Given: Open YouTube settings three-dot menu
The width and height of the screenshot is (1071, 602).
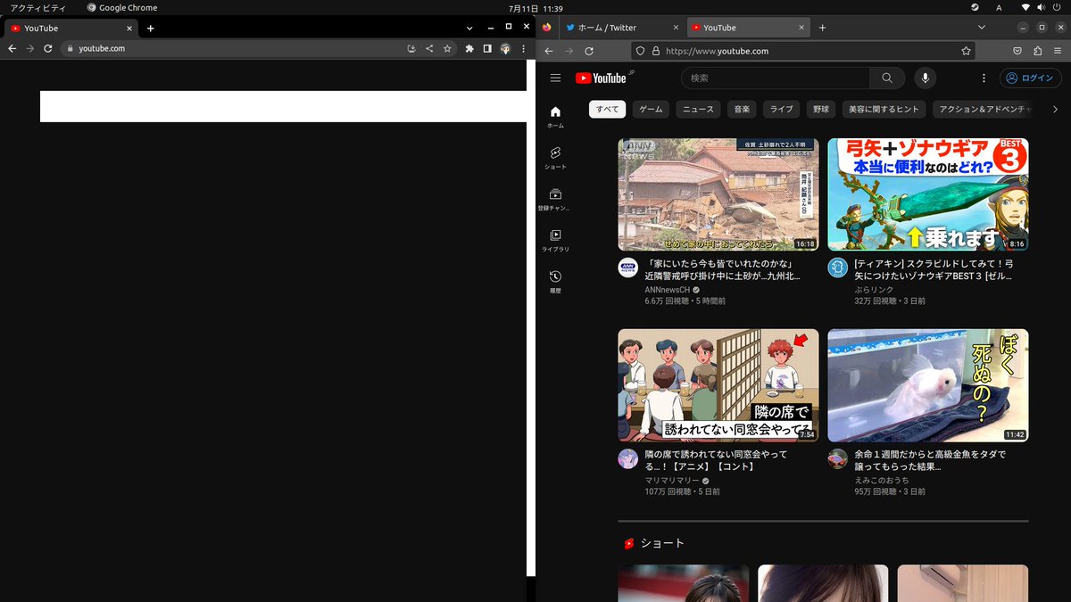Looking at the screenshot, I should tap(984, 78).
